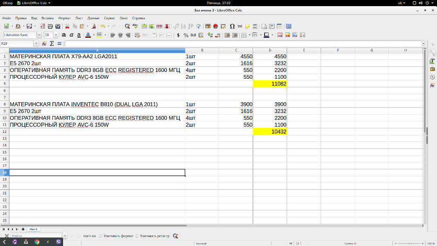Open Google Chrome from the taskbar
This screenshot has height=246, width=437.
click(x=37, y=242)
